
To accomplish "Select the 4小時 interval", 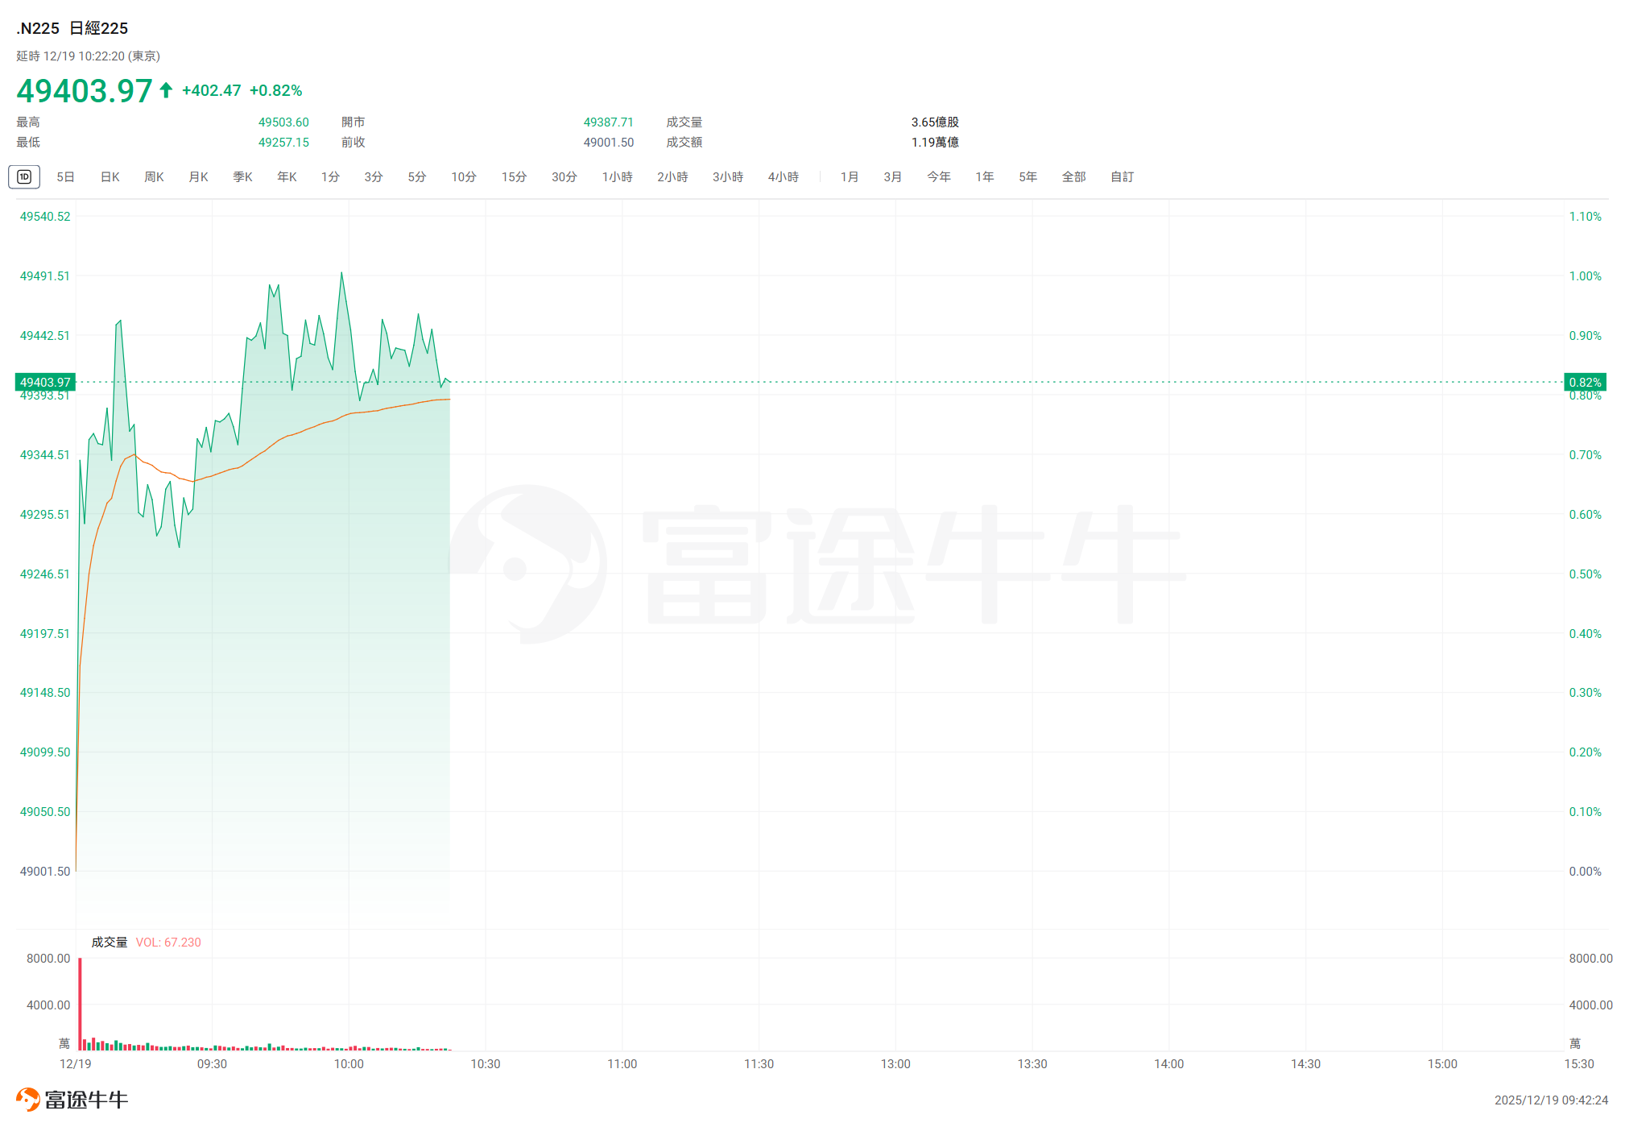I will (x=783, y=176).
